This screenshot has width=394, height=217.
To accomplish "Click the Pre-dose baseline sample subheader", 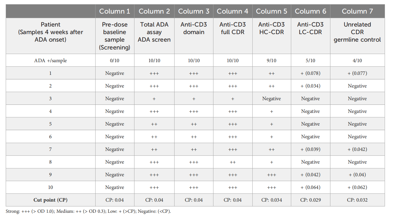I will 115,36.
